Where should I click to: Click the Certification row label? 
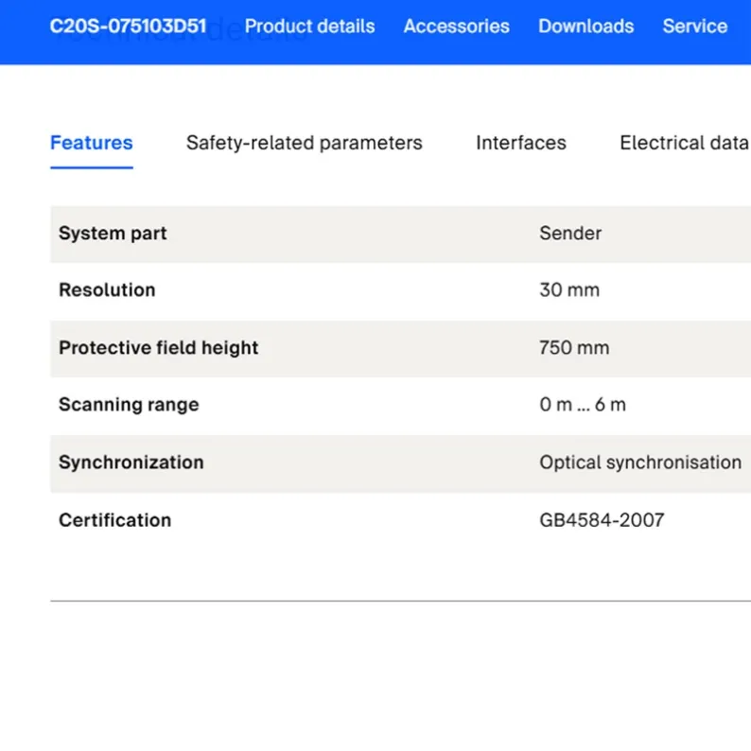tap(115, 520)
